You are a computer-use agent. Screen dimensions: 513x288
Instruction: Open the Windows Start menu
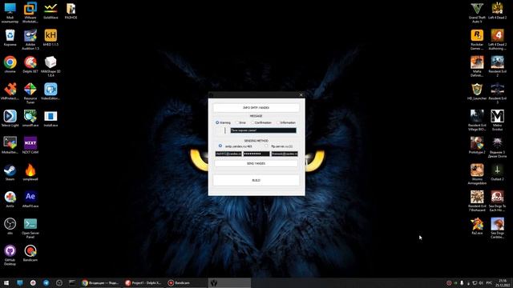pyautogui.click(x=6, y=282)
